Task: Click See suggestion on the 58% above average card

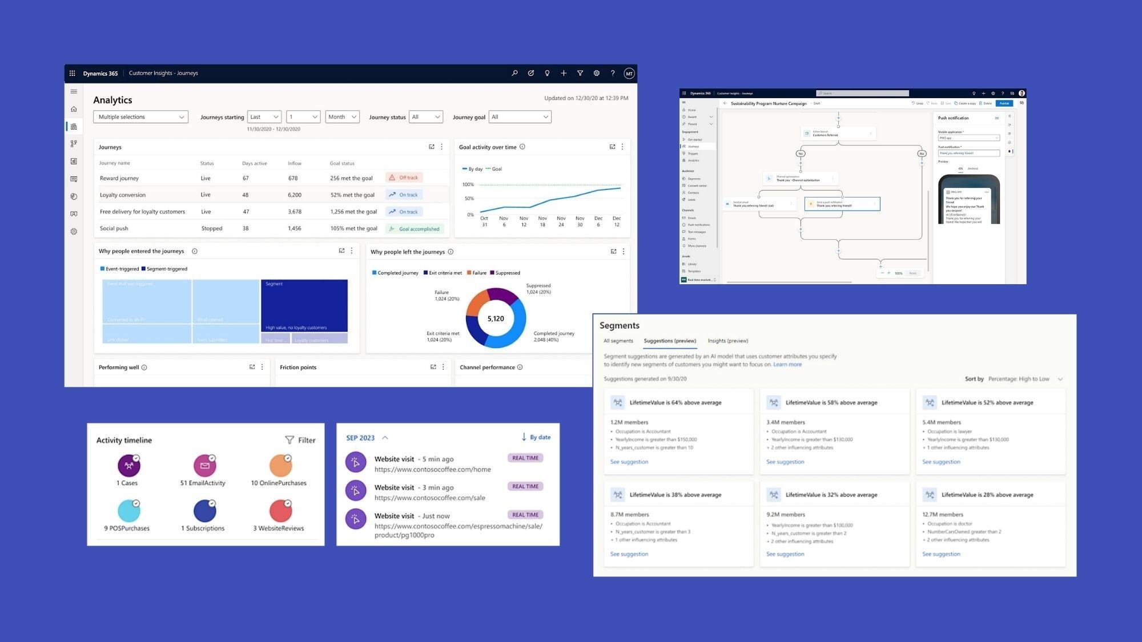Action: coord(785,462)
